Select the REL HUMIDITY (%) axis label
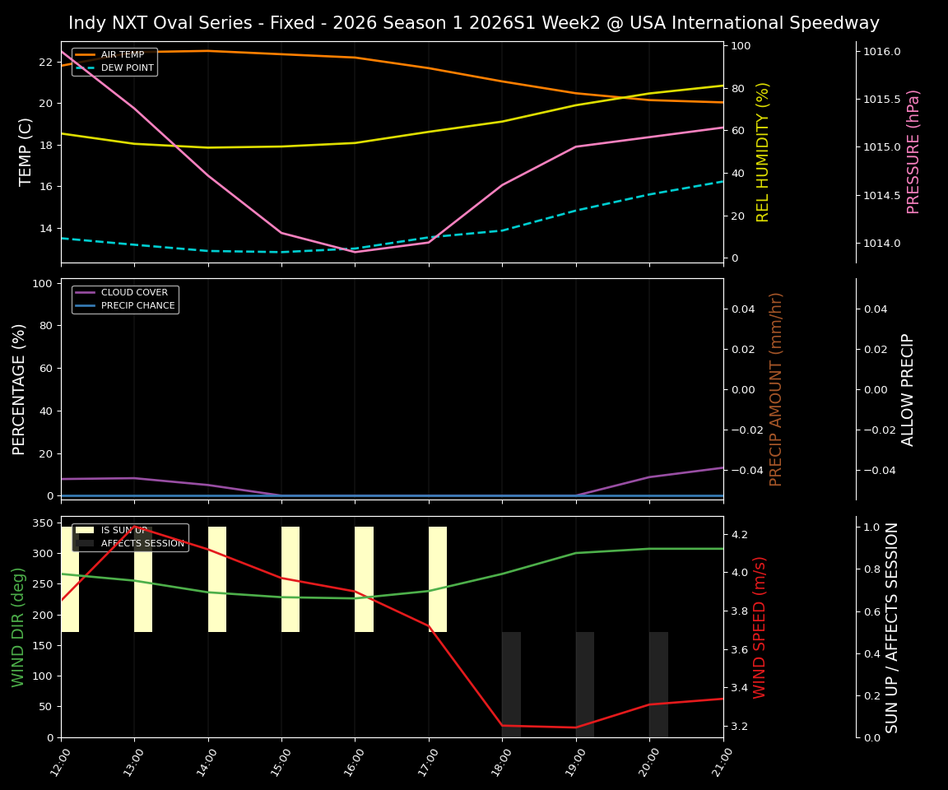This screenshot has height=790, width=948. (760, 151)
